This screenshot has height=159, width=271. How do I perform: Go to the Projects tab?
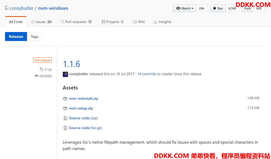pos(113,22)
